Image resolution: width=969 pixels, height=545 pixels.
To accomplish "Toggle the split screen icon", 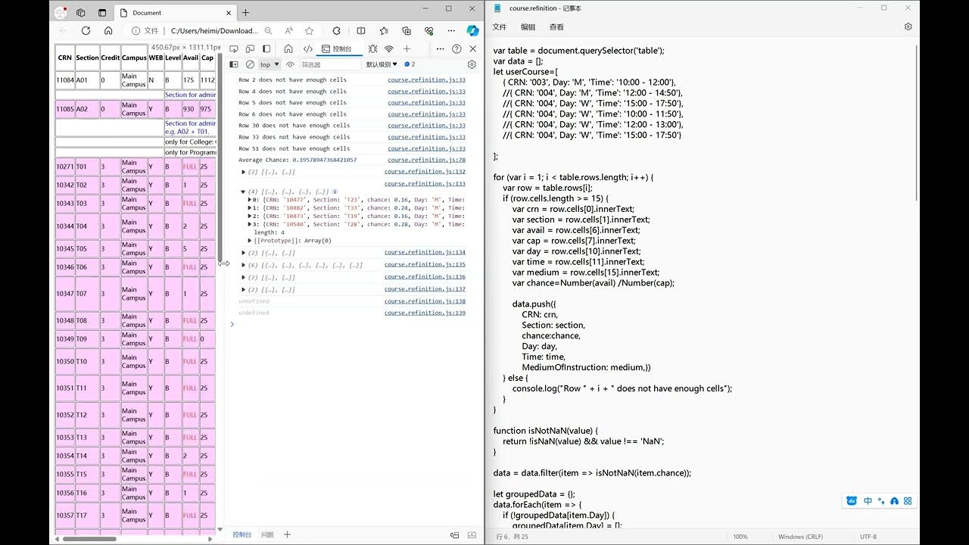I will [361, 31].
